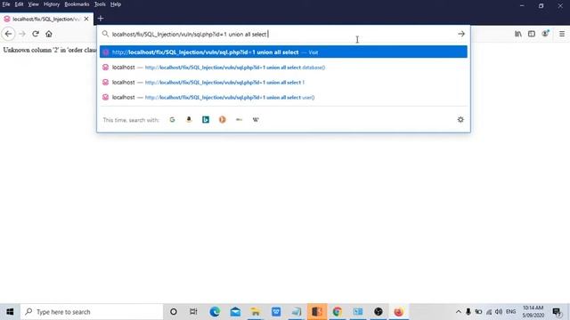Search this time with Amazon

189,120
